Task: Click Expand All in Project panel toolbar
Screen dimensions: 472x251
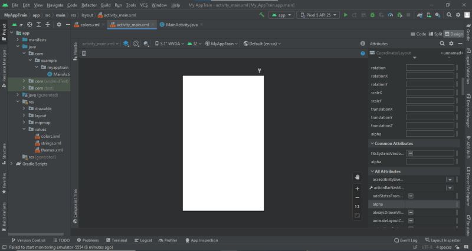Action: 38,25
